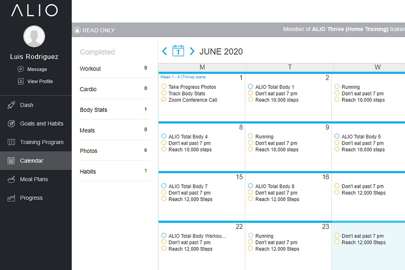Click the Dash rocket icon
Screen dimensions: 405x270
tap(11, 105)
